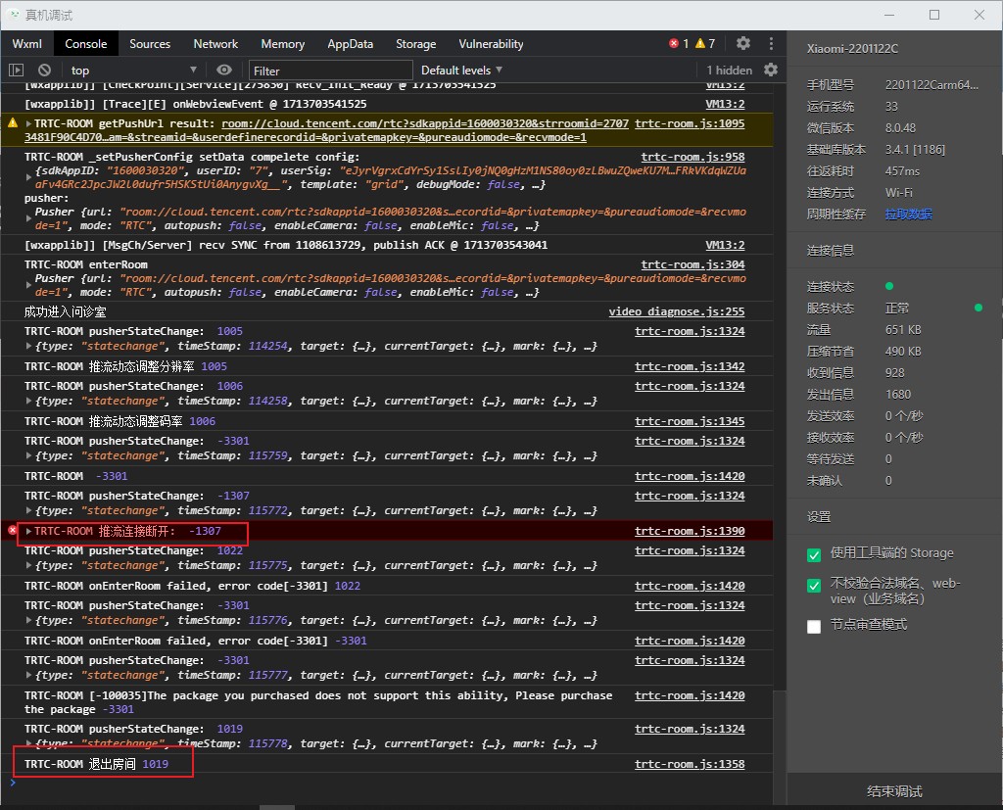
Task: Click the eye live expression icon
Action: [224, 70]
